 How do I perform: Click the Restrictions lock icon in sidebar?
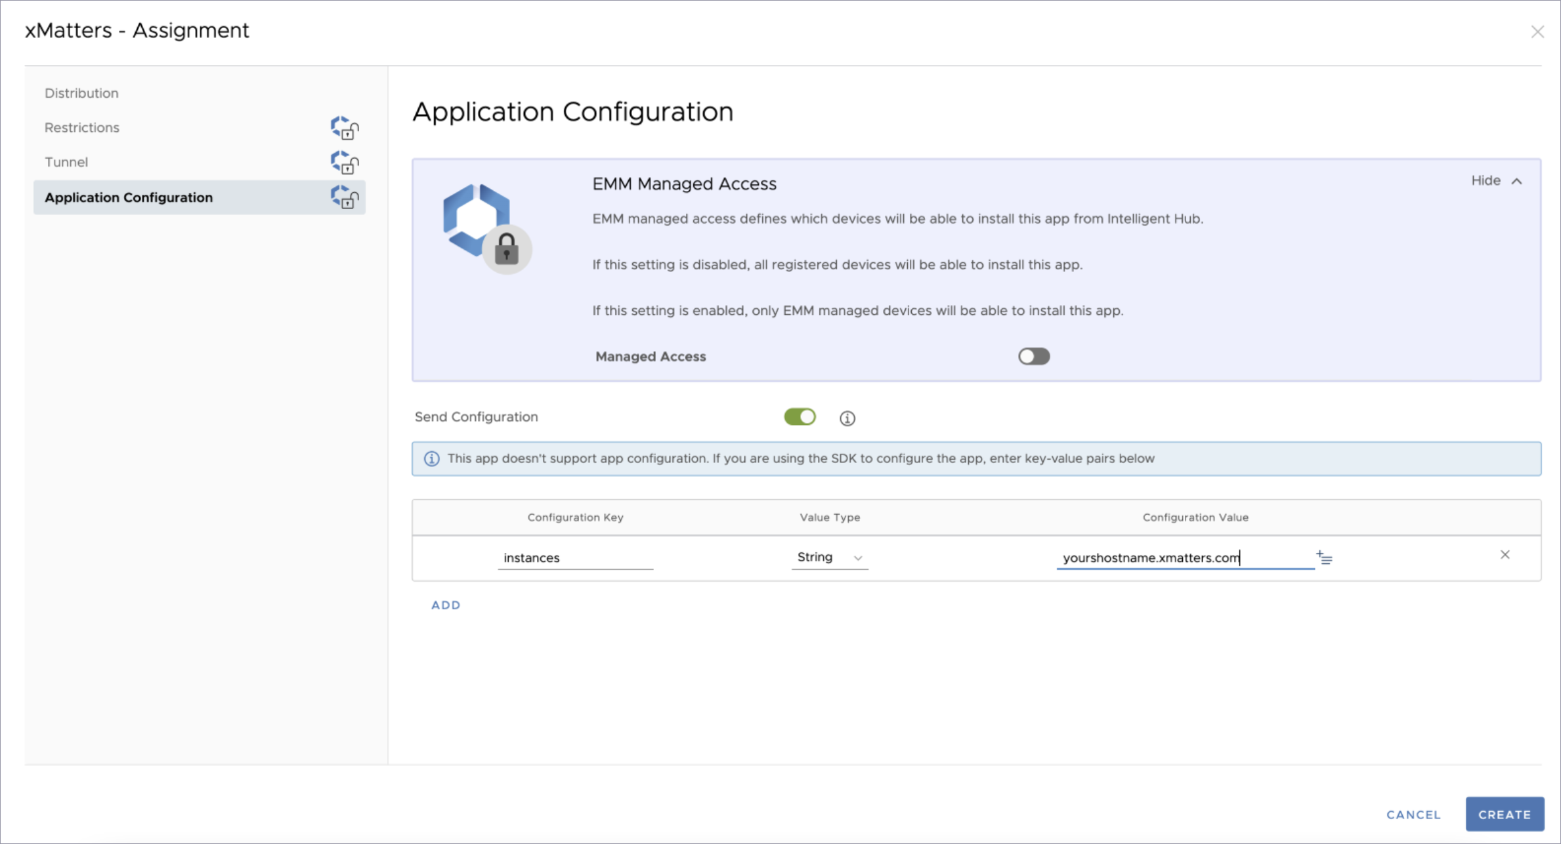click(x=345, y=128)
